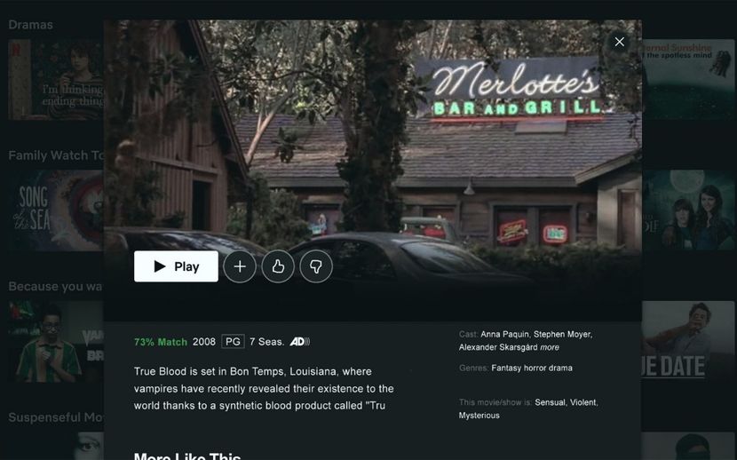
Task: Select the Violent tag link
Action: [x=583, y=402]
